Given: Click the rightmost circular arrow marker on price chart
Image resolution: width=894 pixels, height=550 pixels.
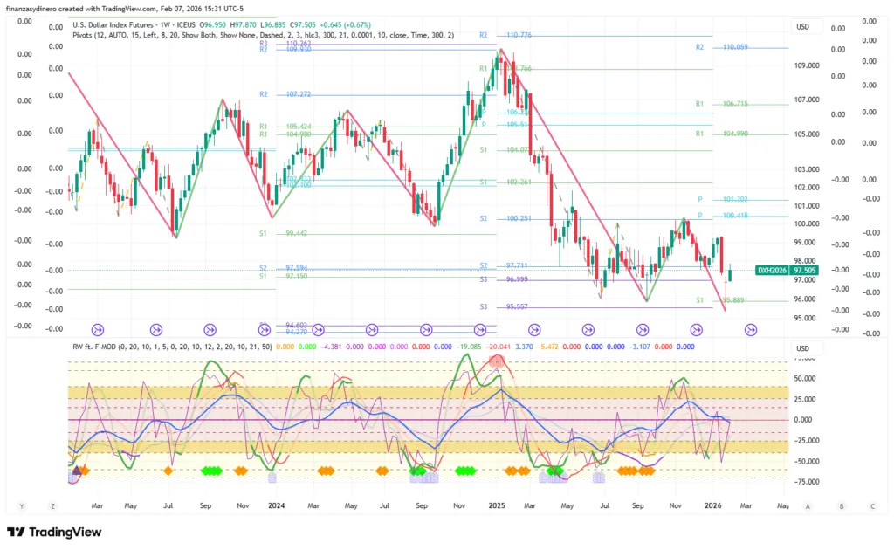Looking at the screenshot, I should click(750, 329).
